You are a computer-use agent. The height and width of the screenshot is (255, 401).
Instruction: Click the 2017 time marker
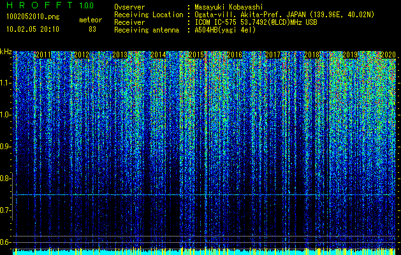click(273, 55)
